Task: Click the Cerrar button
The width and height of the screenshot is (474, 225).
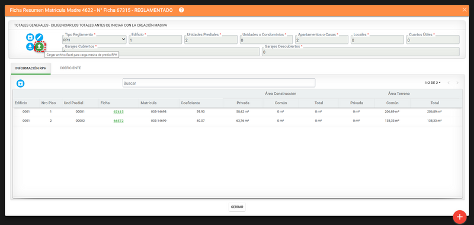Action: 237,207
